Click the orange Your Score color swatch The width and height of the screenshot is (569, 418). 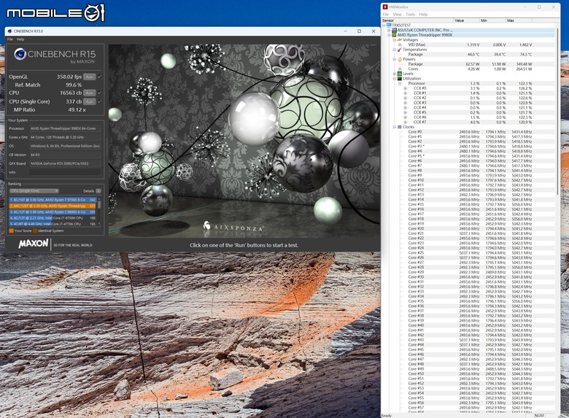point(11,231)
